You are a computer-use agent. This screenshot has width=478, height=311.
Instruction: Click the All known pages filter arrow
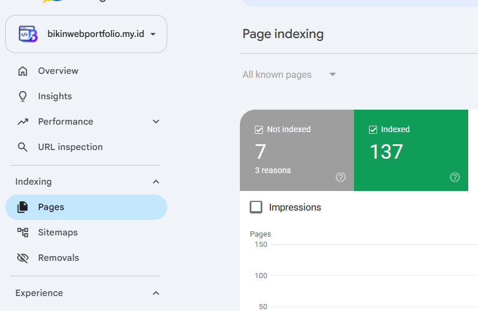click(x=333, y=74)
